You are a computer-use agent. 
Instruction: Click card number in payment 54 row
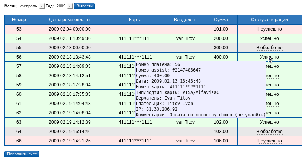[135, 38]
